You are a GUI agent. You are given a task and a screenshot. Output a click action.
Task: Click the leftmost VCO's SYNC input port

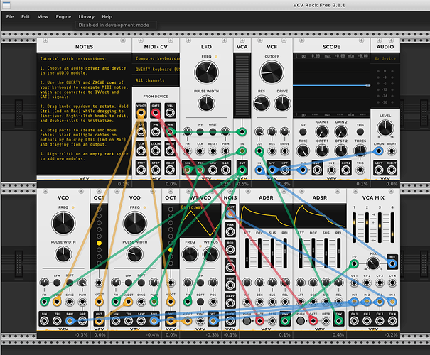pyautogui.click(x=70, y=302)
